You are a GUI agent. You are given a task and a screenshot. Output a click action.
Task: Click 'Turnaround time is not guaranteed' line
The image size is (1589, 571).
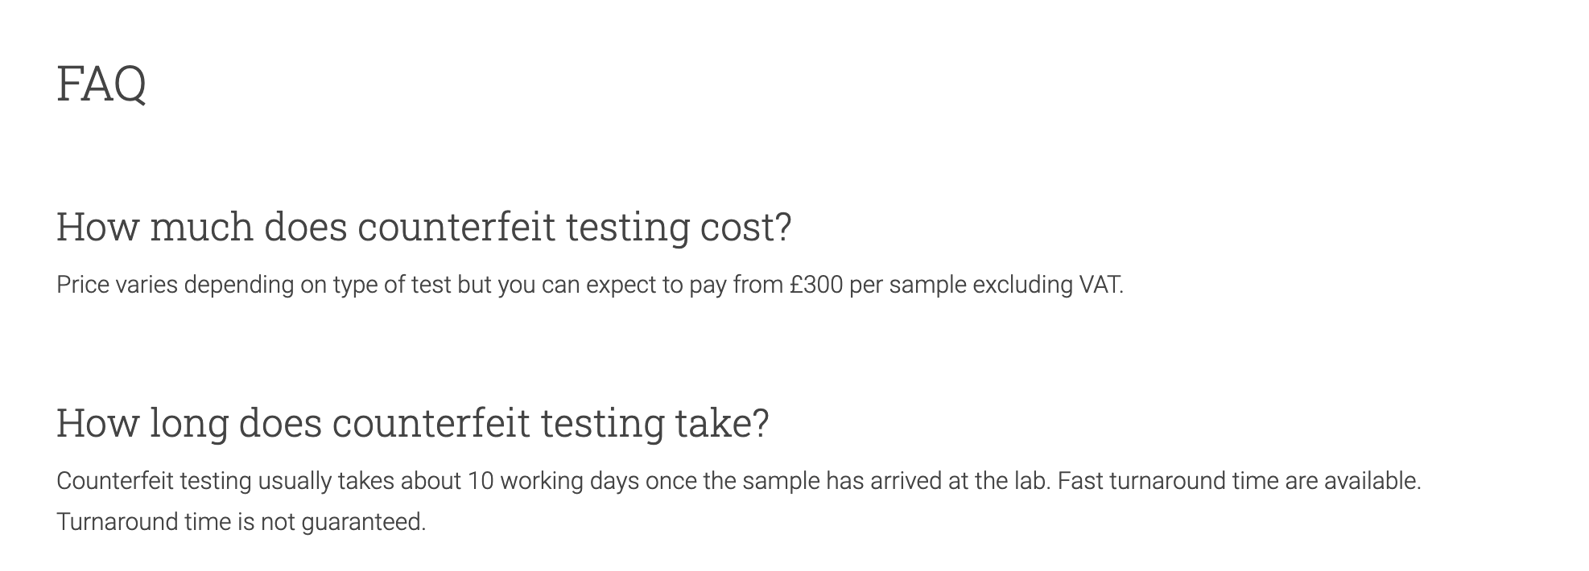[x=241, y=522]
